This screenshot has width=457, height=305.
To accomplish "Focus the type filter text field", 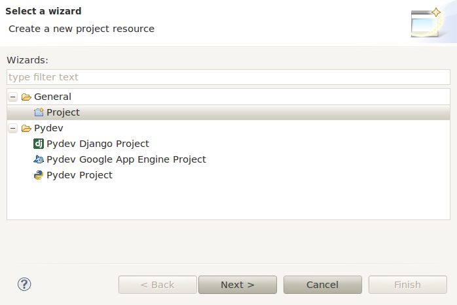I will pos(228,77).
